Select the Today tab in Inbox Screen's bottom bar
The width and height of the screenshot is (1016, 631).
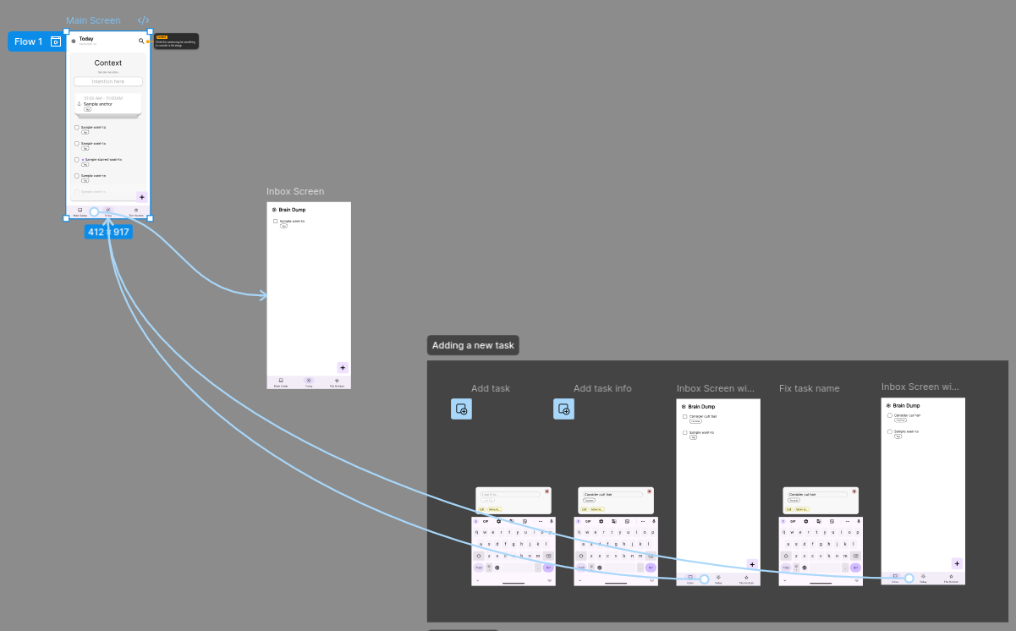[309, 382]
